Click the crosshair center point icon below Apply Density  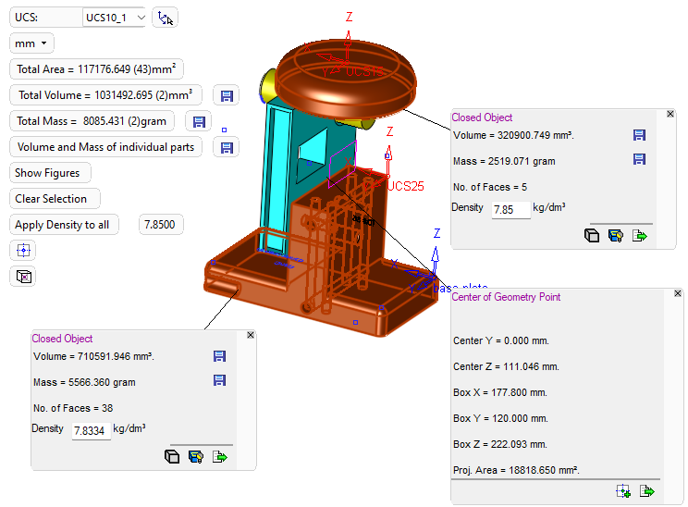[23, 251]
